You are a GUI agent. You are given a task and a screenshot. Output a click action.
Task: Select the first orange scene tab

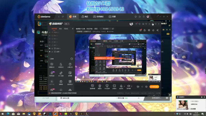pyautogui.click(x=54, y=29)
